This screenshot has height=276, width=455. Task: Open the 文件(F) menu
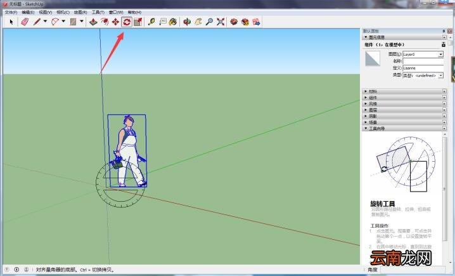(x=11, y=12)
